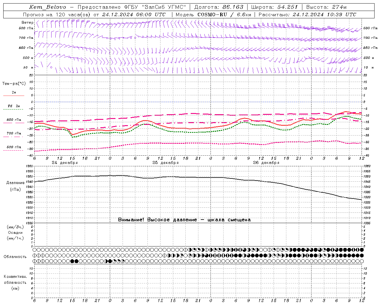Click the 25 декабря date label

tap(166, 163)
